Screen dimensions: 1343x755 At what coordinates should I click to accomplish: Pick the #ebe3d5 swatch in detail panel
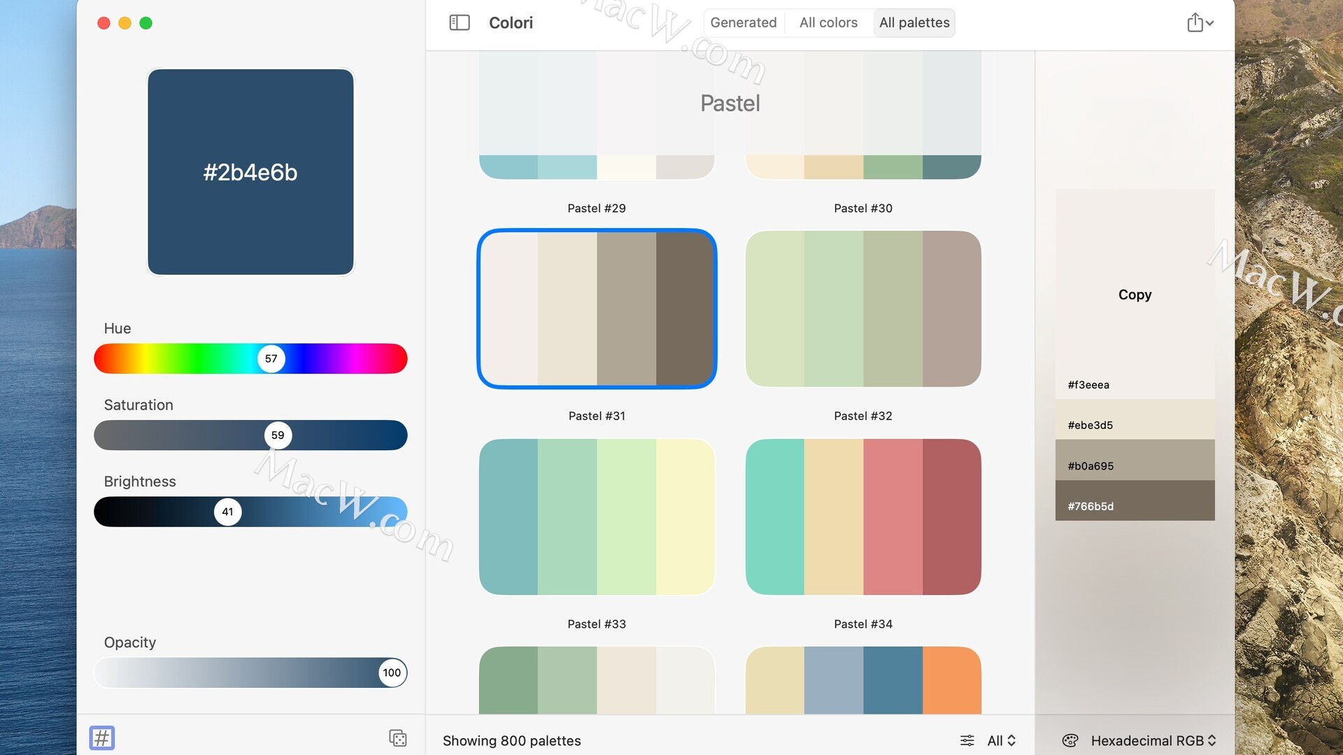(x=1135, y=419)
